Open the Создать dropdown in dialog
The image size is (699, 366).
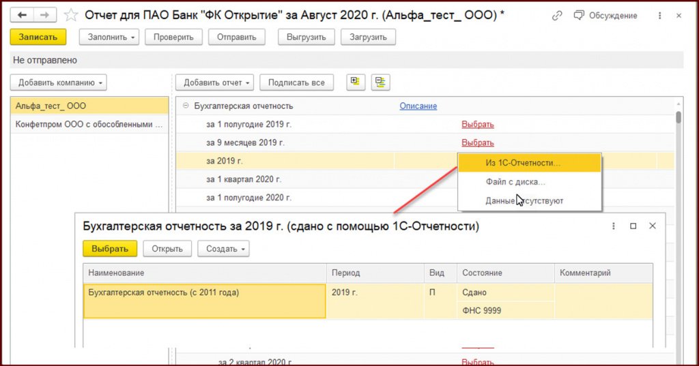(223, 249)
